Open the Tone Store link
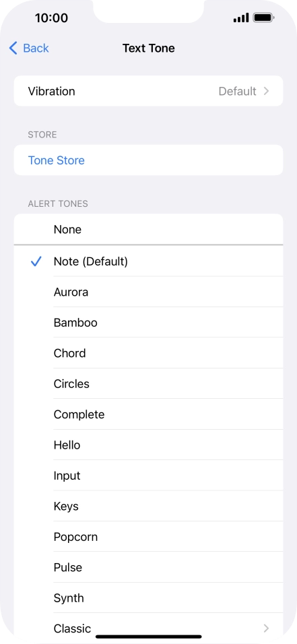Screen dimensions: 297x644 (x=57, y=160)
